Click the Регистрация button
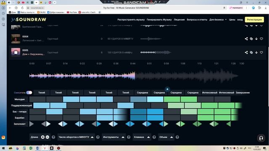 click(x=254, y=20)
